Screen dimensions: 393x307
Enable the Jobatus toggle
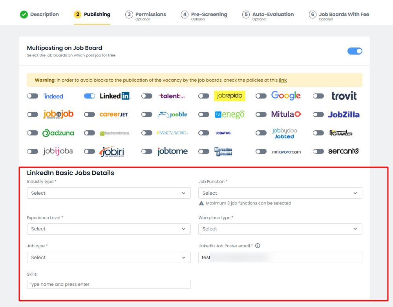(204, 133)
